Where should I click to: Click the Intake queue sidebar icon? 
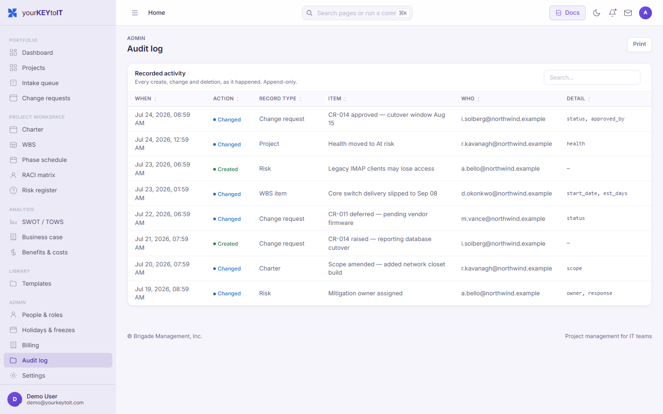click(x=13, y=83)
